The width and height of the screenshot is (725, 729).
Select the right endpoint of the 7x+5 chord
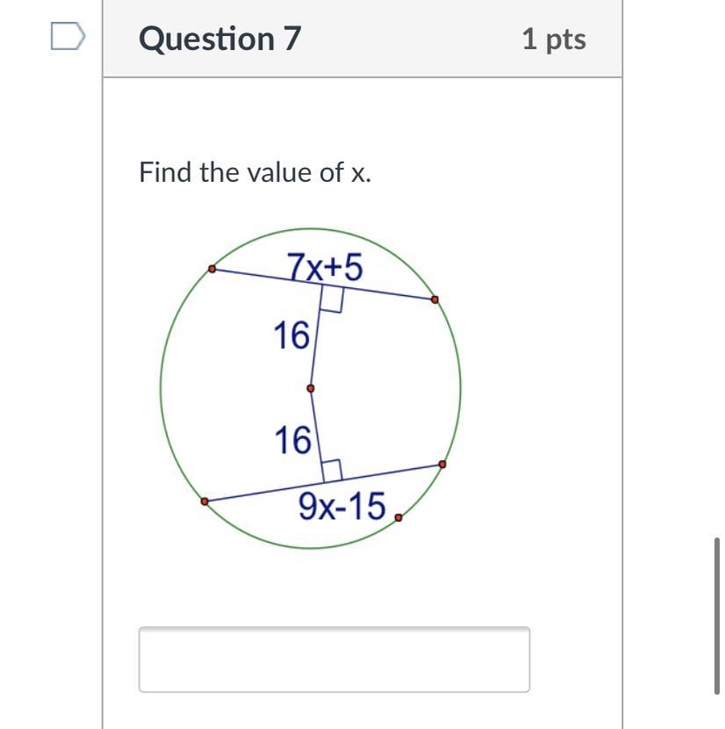(x=434, y=300)
